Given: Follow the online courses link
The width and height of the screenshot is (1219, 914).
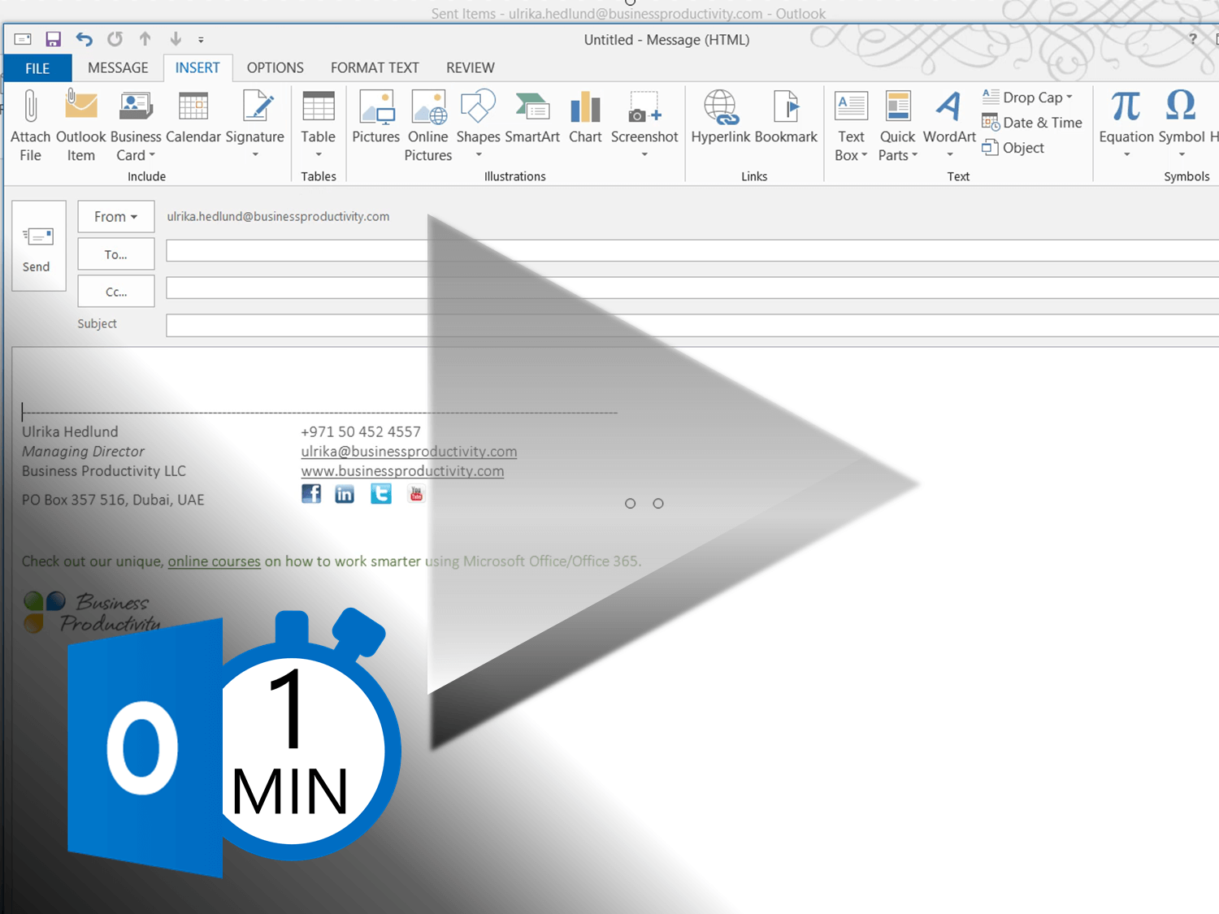Looking at the screenshot, I should click(x=214, y=561).
